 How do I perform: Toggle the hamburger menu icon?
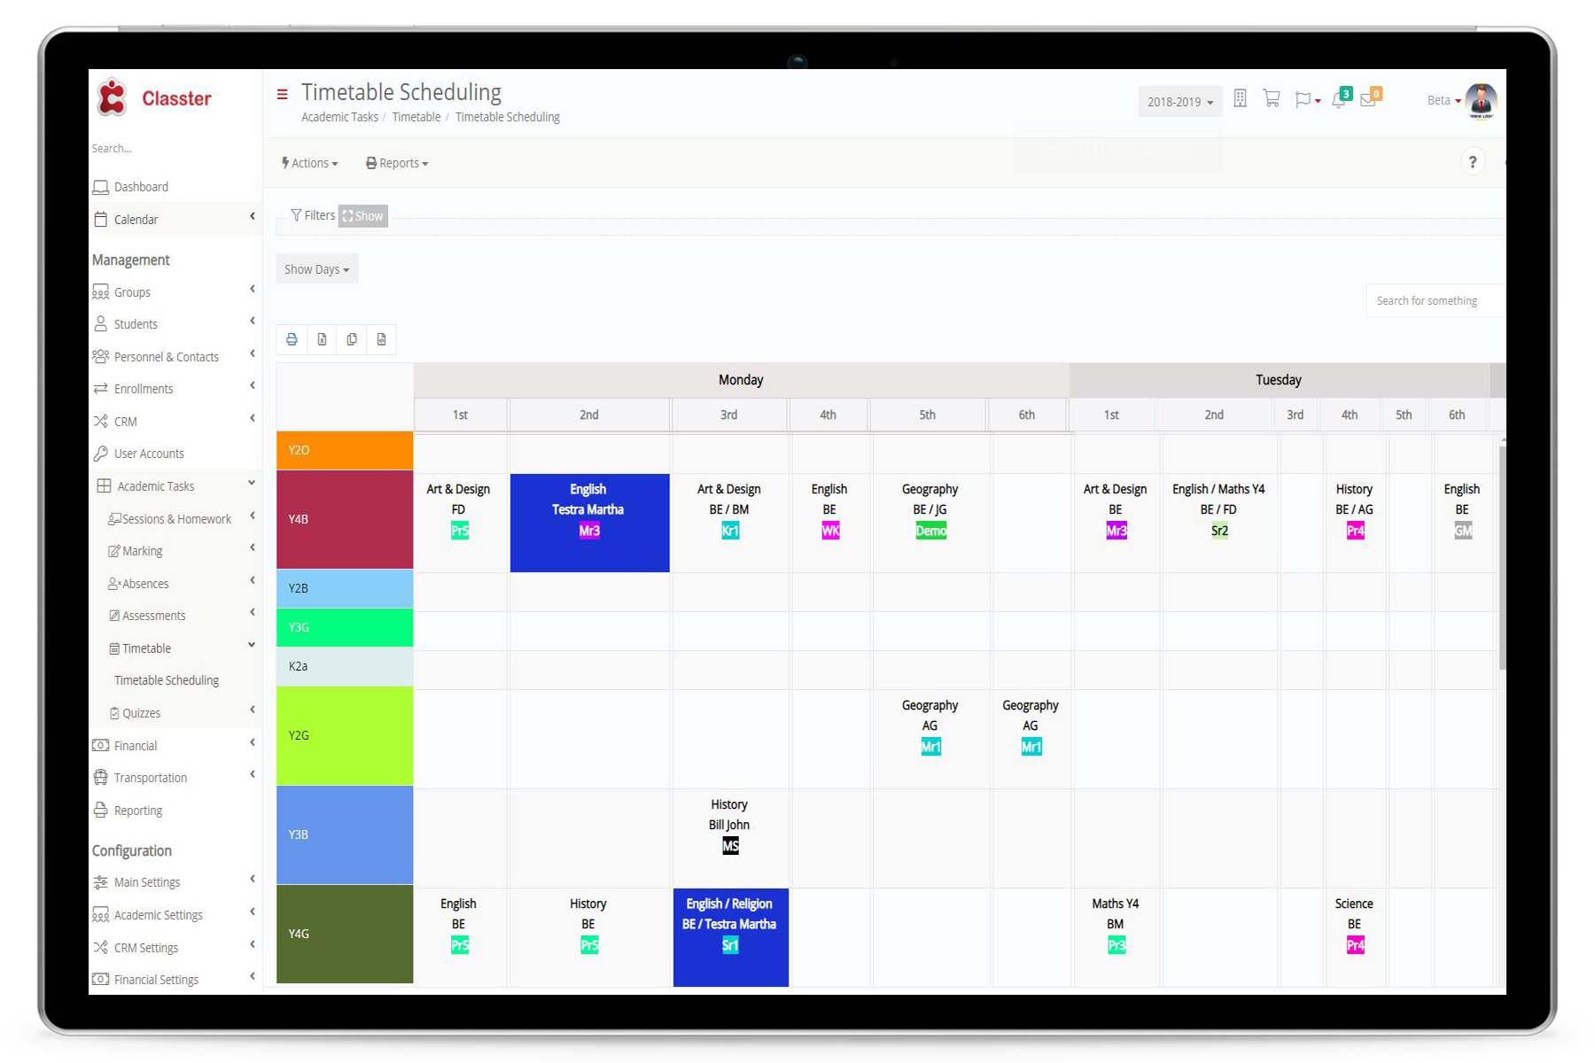(282, 94)
